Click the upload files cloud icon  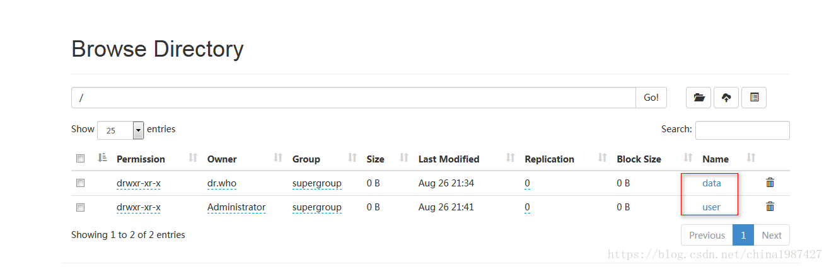[726, 98]
